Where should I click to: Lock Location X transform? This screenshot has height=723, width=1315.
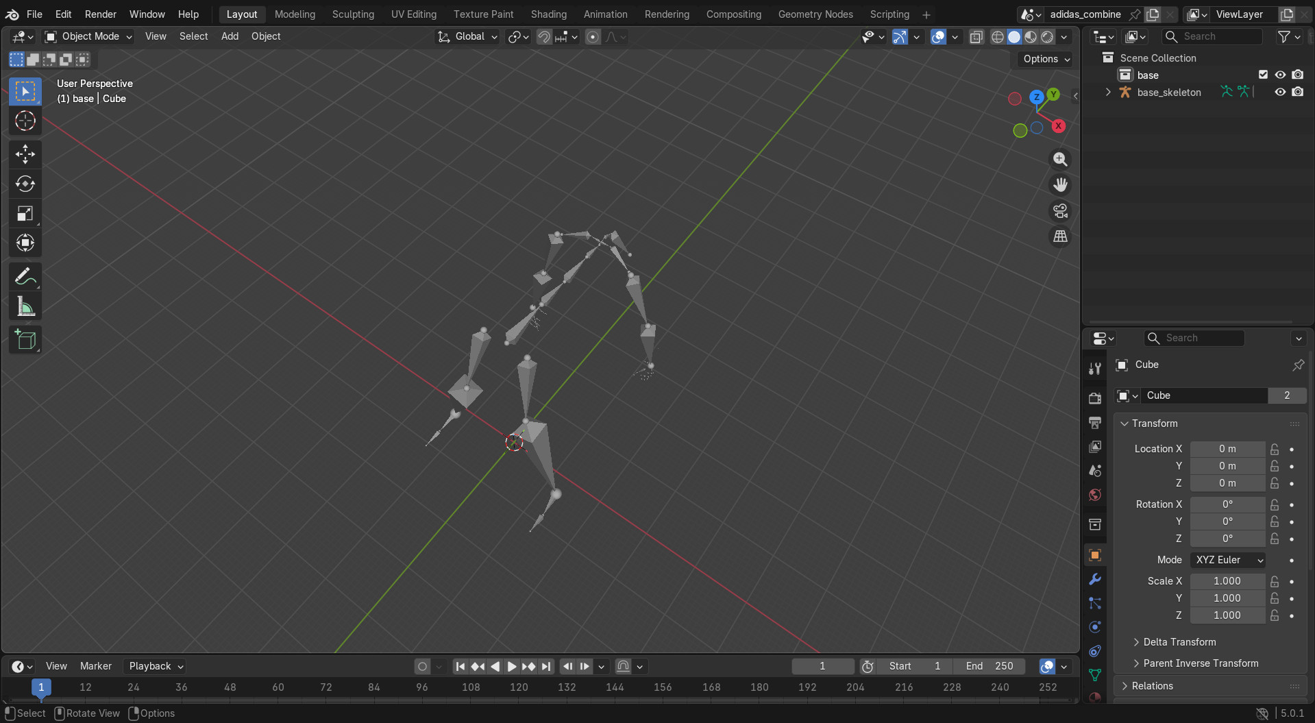coord(1275,449)
